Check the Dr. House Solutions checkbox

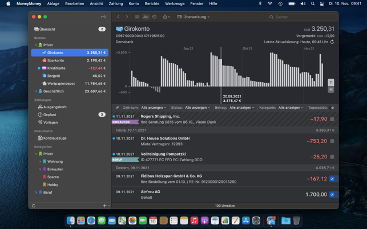pos(332,141)
